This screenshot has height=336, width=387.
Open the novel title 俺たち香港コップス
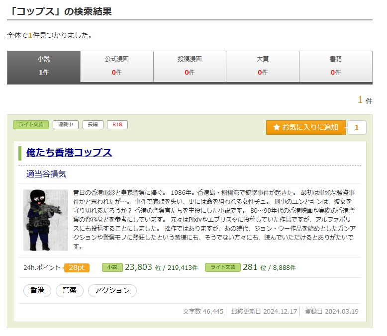tap(69, 153)
